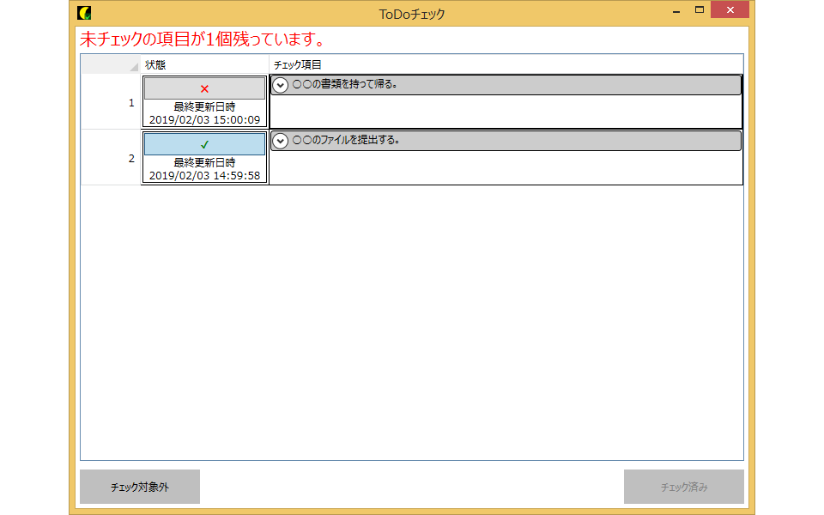Open the ○○のファイルを提出する task group
Image resolution: width=824 pixels, height=515 pixels.
point(506,140)
